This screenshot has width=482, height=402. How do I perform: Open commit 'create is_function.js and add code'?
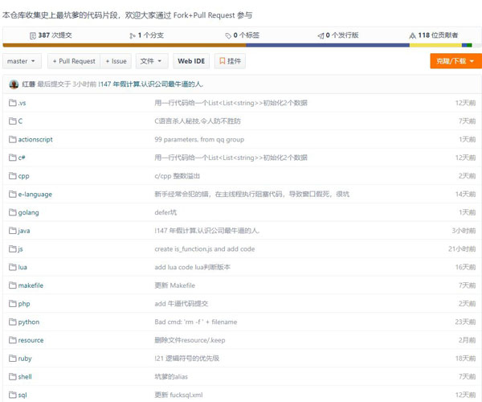tap(205, 249)
